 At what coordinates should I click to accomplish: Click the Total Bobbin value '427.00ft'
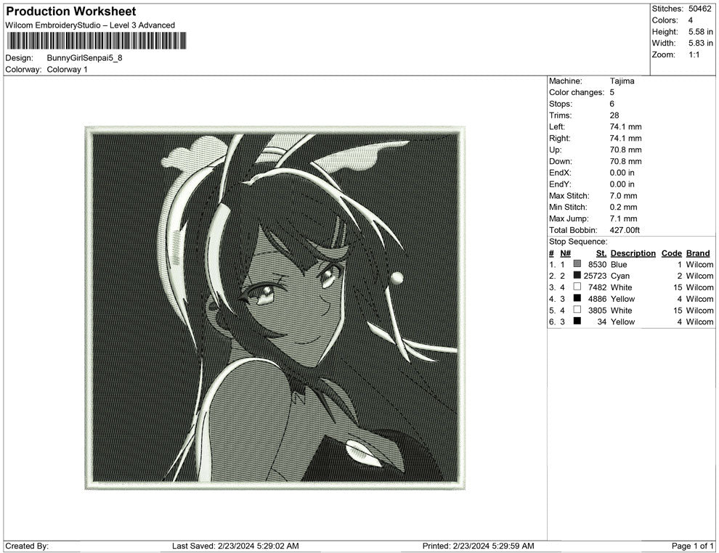point(624,230)
